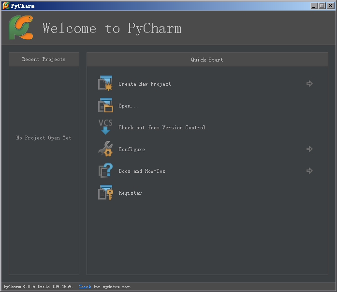Click the PyCharm 4.0.6 Build 139.1659 text
This screenshot has width=337, height=292.
pos(38,286)
